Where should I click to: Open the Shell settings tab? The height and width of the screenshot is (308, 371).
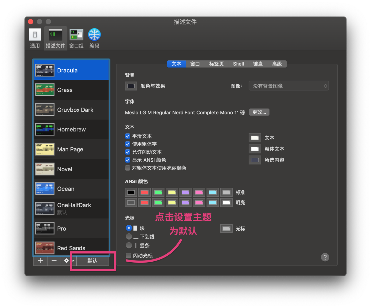pyautogui.click(x=238, y=64)
